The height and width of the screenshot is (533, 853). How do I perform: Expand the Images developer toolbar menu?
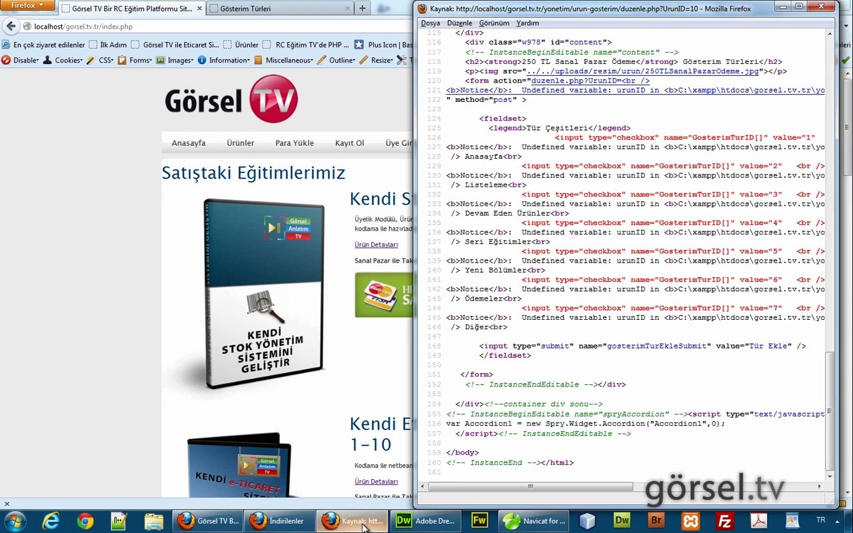click(175, 60)
